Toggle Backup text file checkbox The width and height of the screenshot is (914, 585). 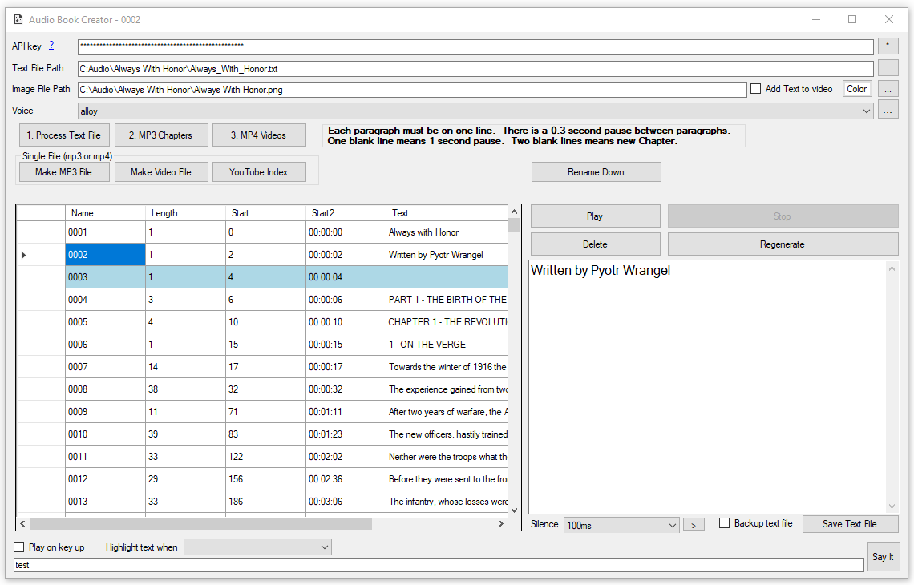point(725,523)
